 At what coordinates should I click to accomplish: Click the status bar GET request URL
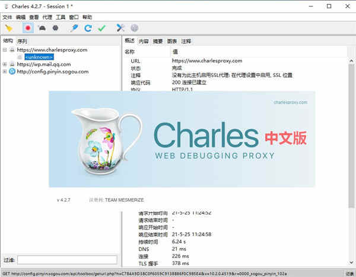145,274
